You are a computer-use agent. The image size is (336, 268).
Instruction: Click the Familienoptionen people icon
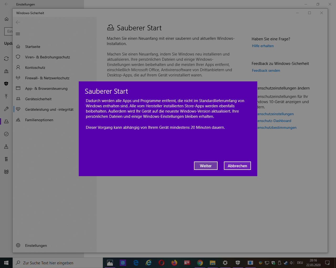coord(18,120)
